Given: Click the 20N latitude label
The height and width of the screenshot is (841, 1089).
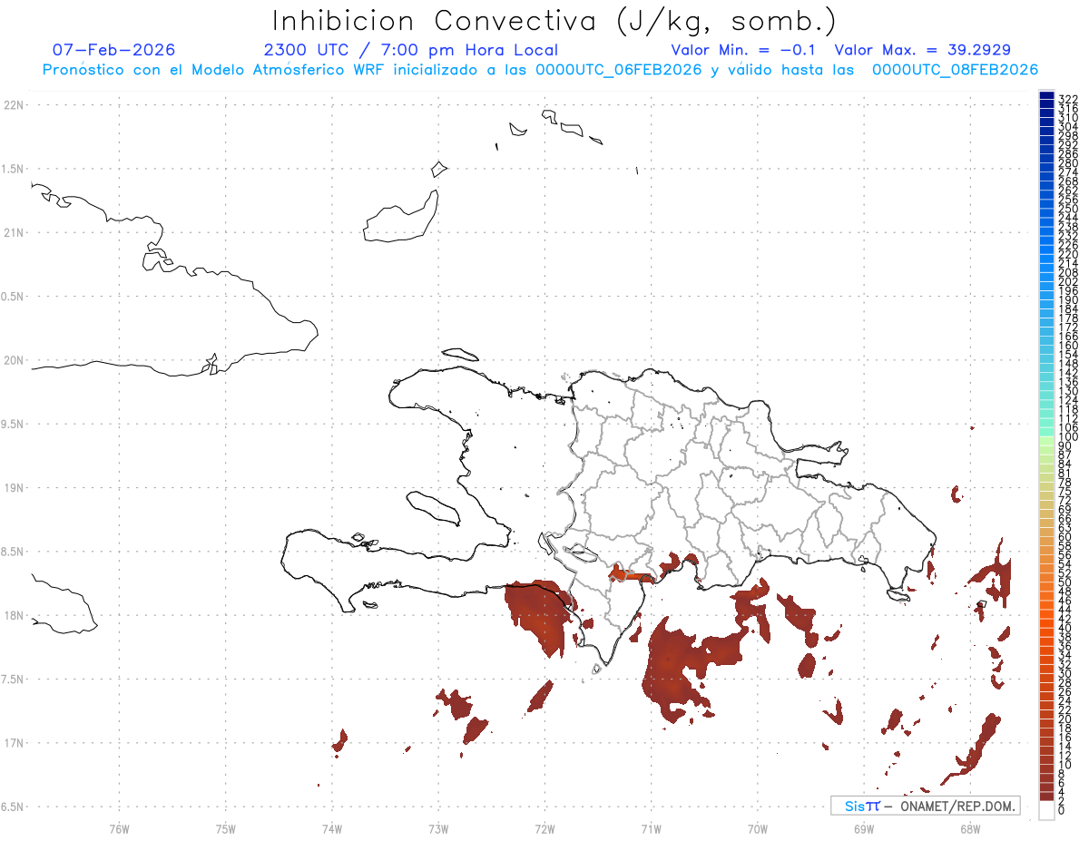Looking at the screenshot, I should (14, 360).
